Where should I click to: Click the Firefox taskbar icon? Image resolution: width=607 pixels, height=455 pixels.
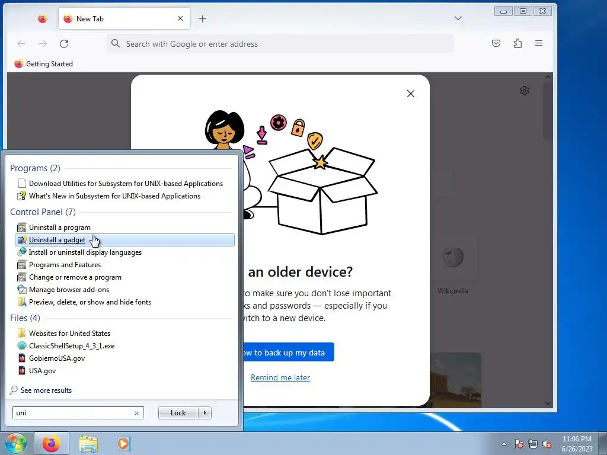(52, 443)
